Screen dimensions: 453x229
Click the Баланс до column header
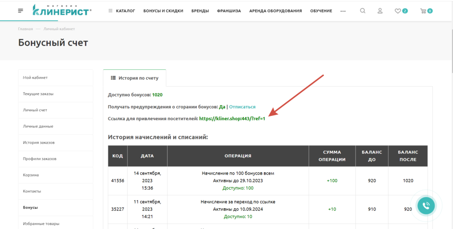[x=372, y=156]
